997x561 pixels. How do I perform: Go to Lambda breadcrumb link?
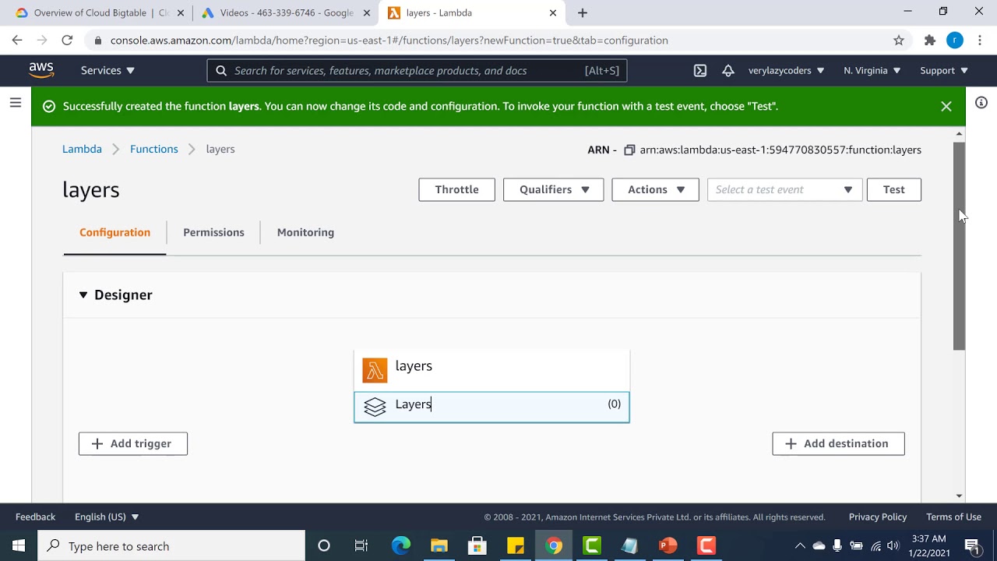(82, 149)
